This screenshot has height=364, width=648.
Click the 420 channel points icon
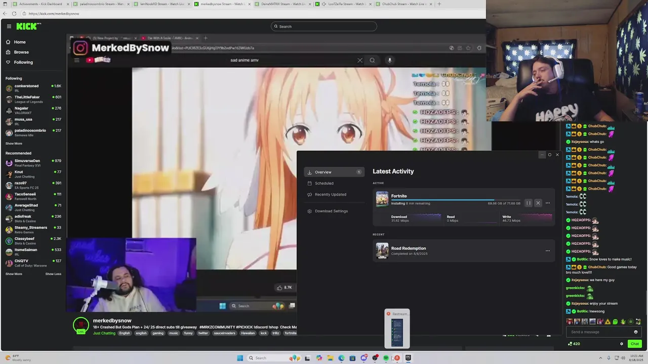[x=570, y=344]
